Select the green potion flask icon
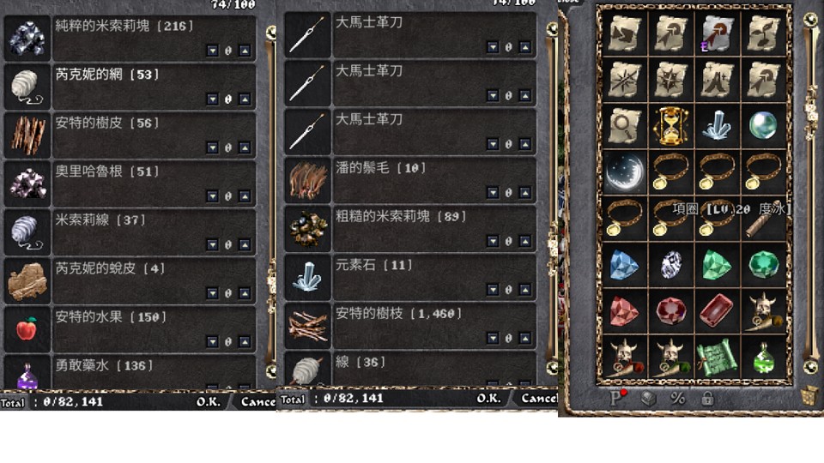The image size is (824, 463). tap(763, 358)
